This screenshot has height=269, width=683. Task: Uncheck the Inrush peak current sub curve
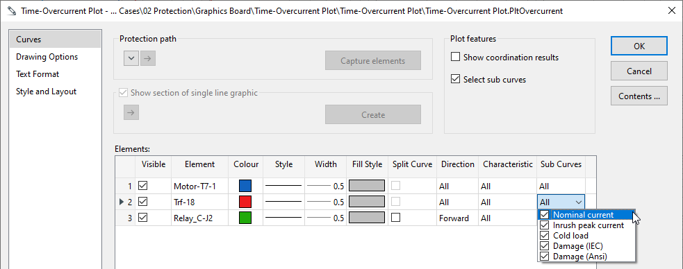pos(544,225)
